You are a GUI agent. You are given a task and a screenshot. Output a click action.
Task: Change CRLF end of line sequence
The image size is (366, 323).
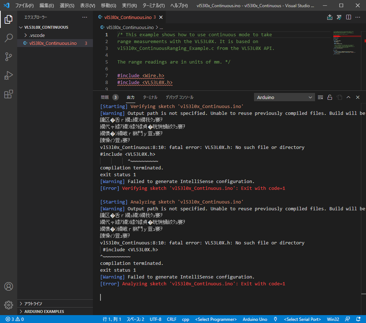click(172, 319)
